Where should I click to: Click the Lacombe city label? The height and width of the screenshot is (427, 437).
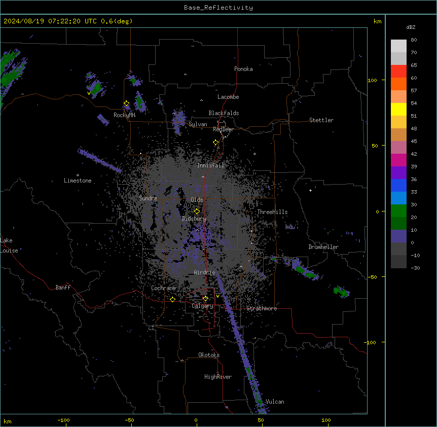(x=228, y=97)
